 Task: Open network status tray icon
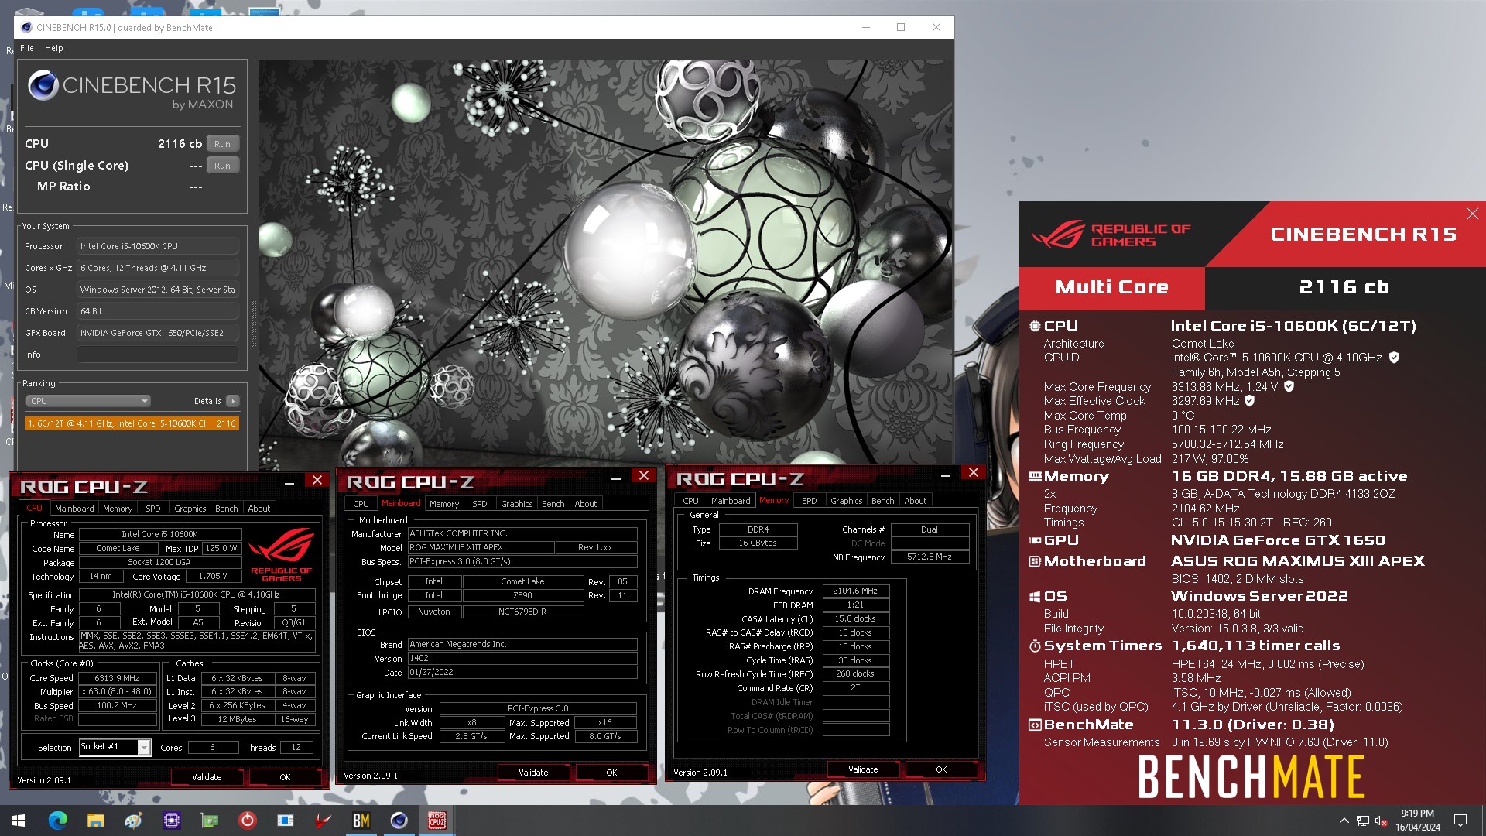1362,821
